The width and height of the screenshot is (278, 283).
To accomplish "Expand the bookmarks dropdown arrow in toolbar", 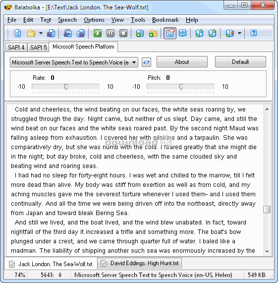I will (239, 33).
